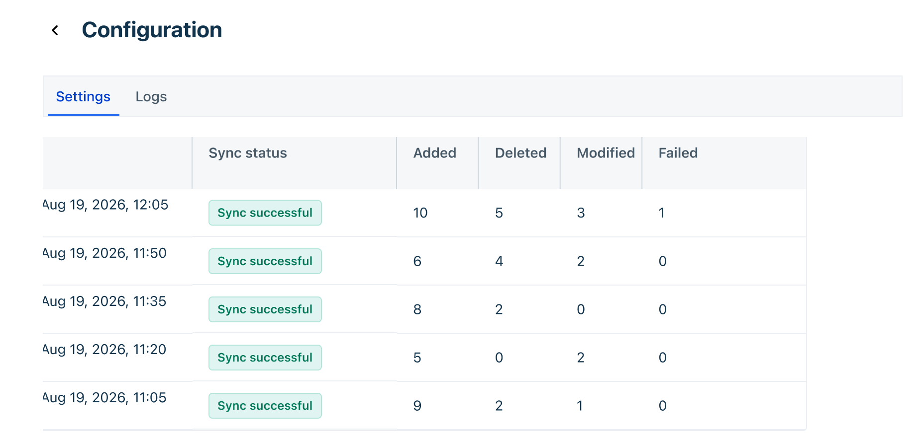Select the Aug 19, 2026, 12:05 timestamp
Viewport: 916px width, 441px height.
pos(105,205)
